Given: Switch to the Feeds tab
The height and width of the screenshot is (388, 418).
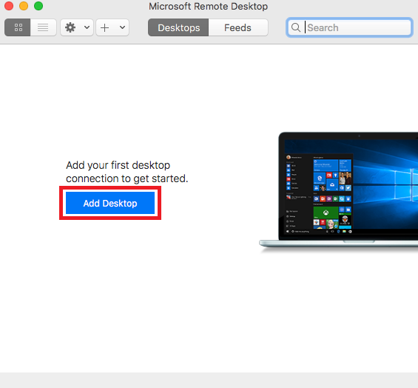Looking at the screenshot, I should tap(238, 27).
